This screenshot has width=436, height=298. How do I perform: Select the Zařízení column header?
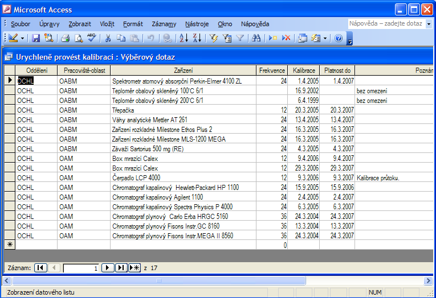(x=184, y=71)
